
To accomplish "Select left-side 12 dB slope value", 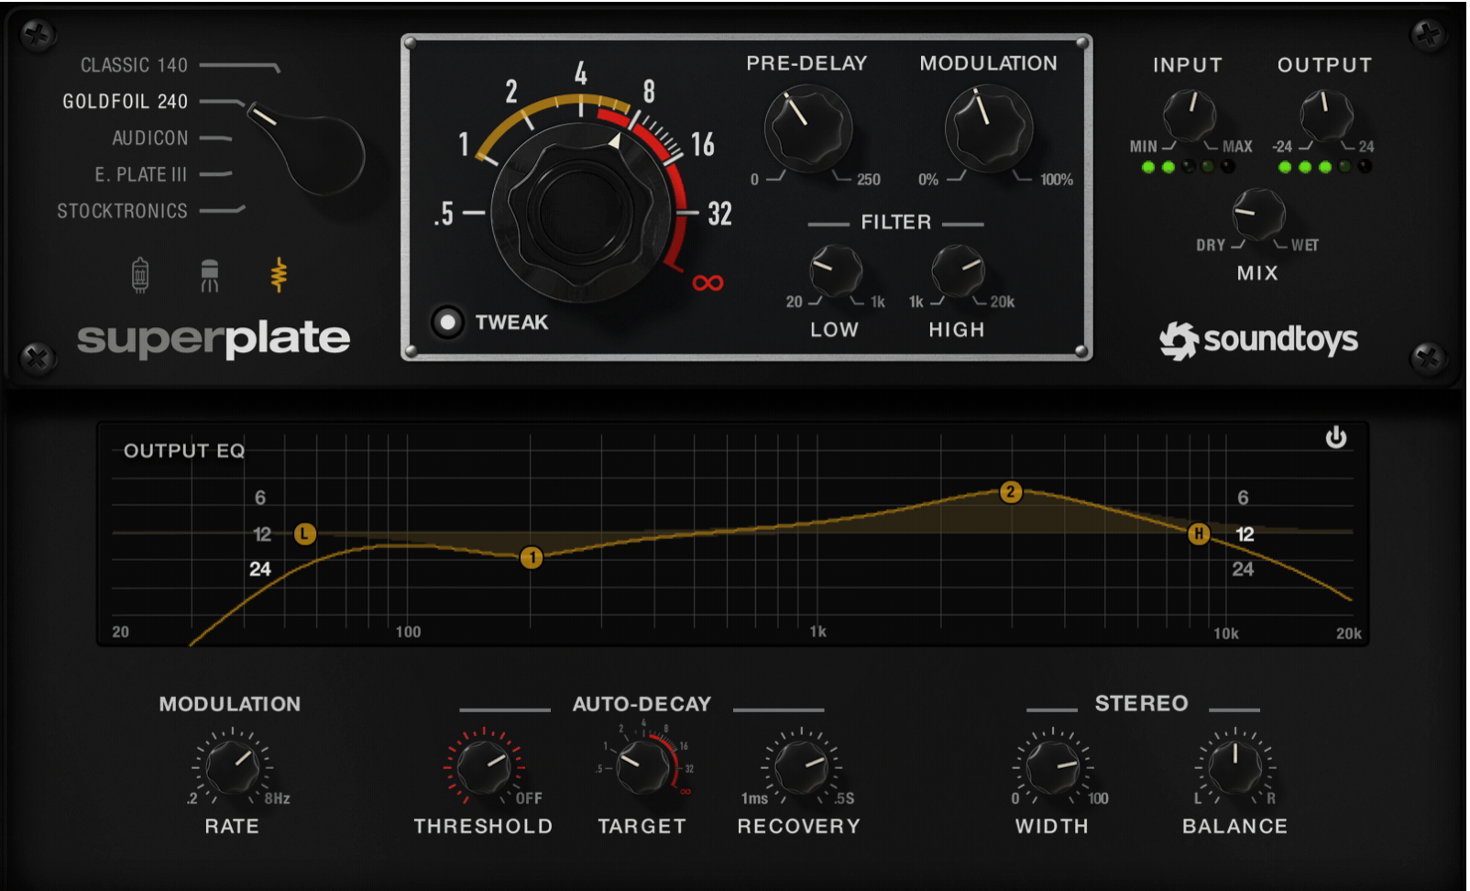I will (262, 534).
